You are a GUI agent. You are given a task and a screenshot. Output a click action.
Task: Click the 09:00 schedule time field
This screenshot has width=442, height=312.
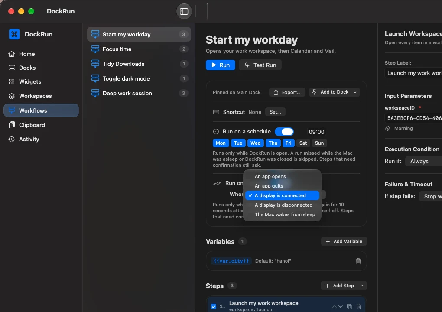[317, 132]
